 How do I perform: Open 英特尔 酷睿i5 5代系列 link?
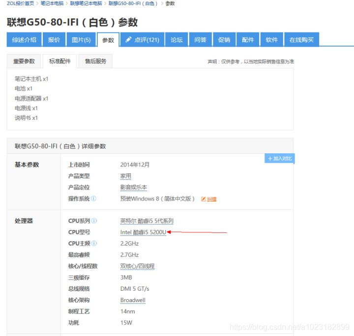pyautogui.click(x=147, y=221)
